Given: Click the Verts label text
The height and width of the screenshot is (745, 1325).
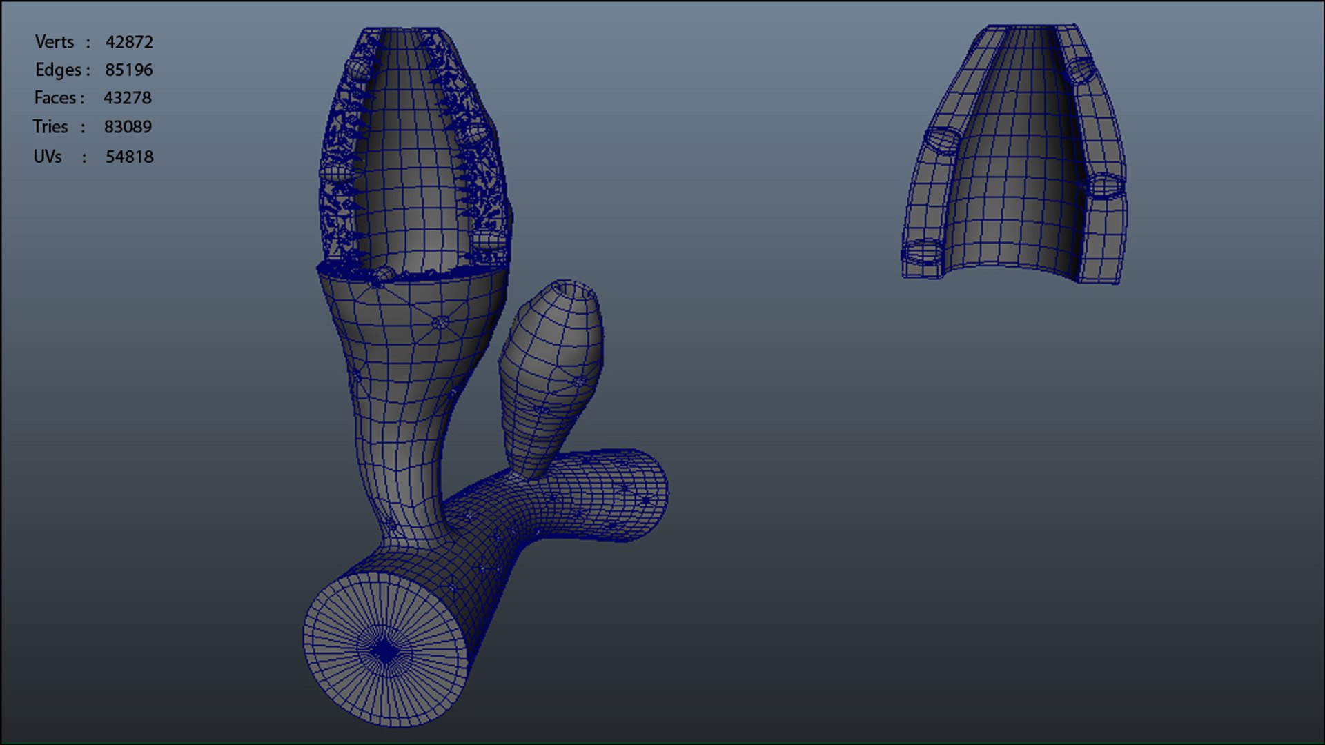Looking at the screenshot, I should 55,42.
